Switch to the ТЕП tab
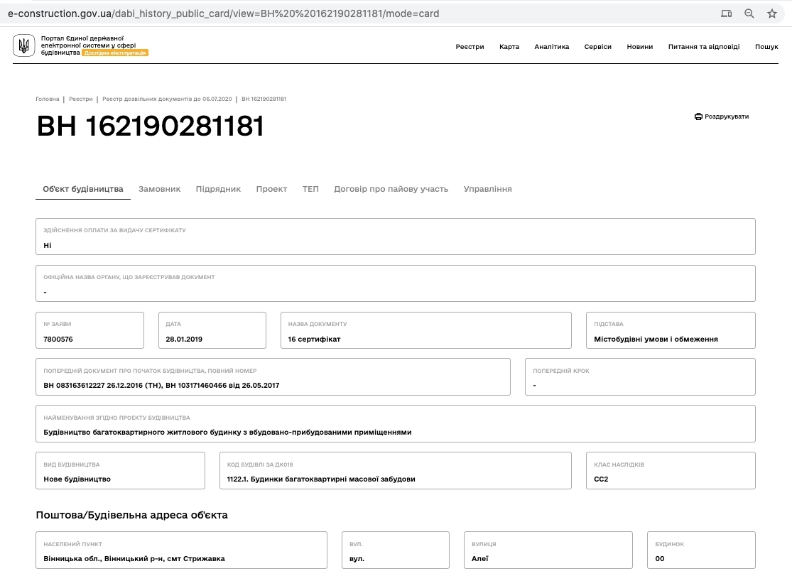 click(x=310, y=189)
